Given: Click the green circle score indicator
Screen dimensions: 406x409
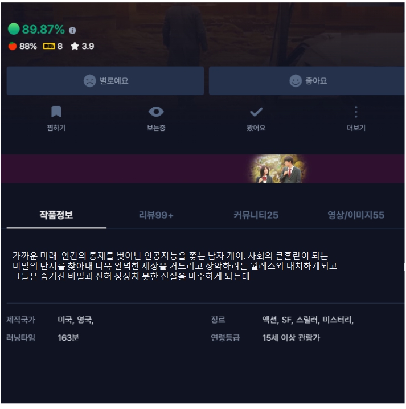Looking at the screenshot, I should click(14, 29).
